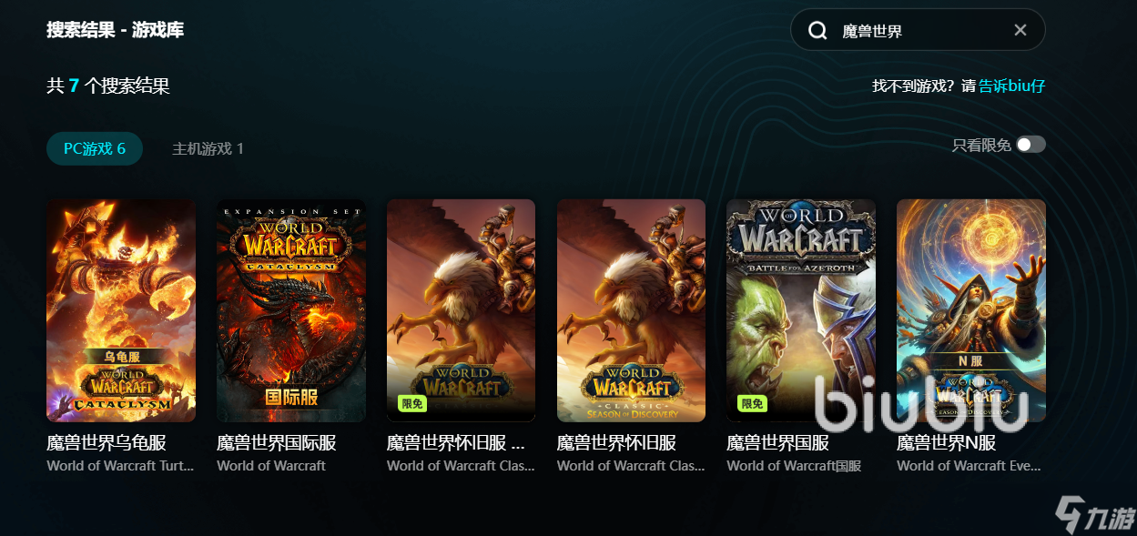
Task: Click the 限免 badge on the 怀旧服 cover
Action: pos(412,404)
